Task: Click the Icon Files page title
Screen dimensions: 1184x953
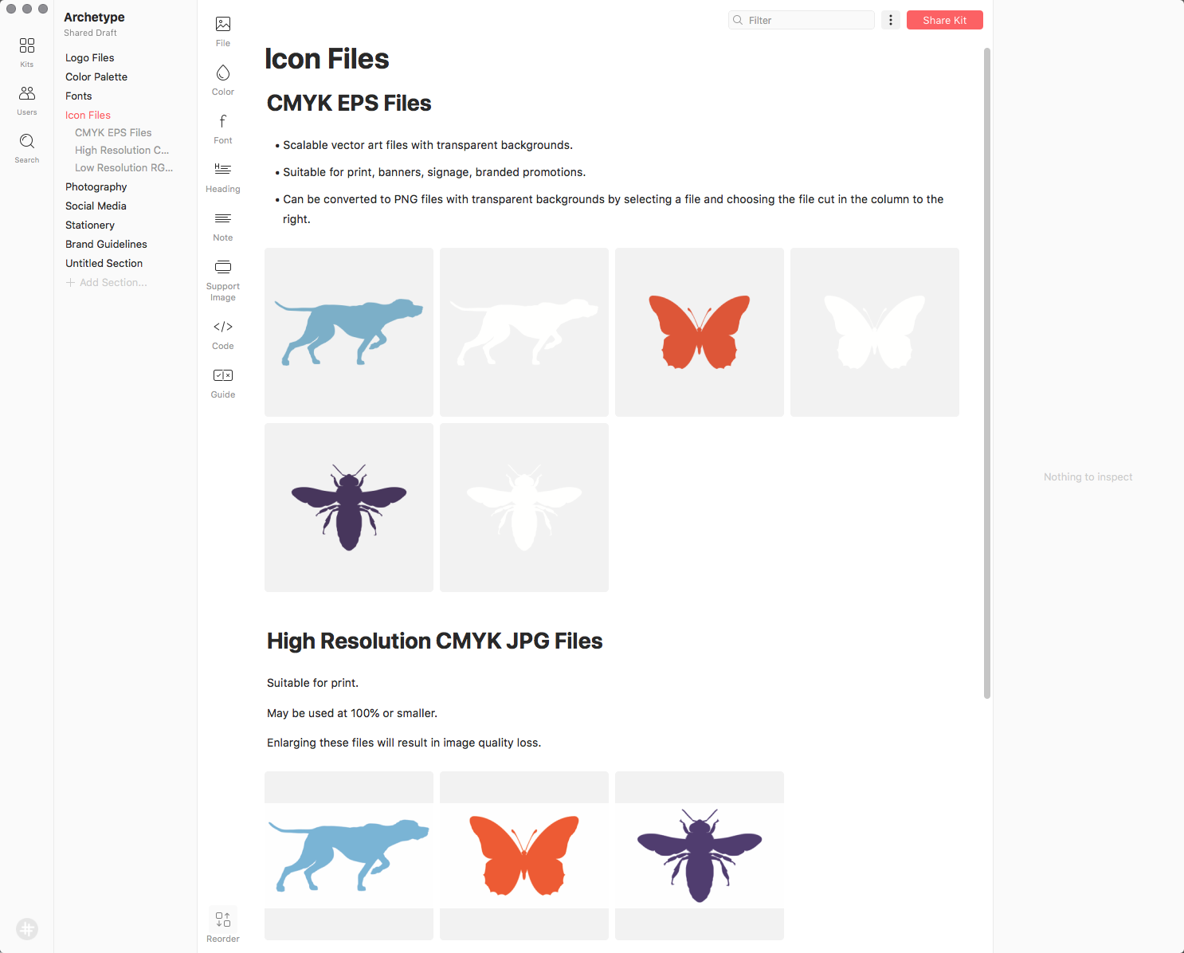Action: click(x=327, y=59)
